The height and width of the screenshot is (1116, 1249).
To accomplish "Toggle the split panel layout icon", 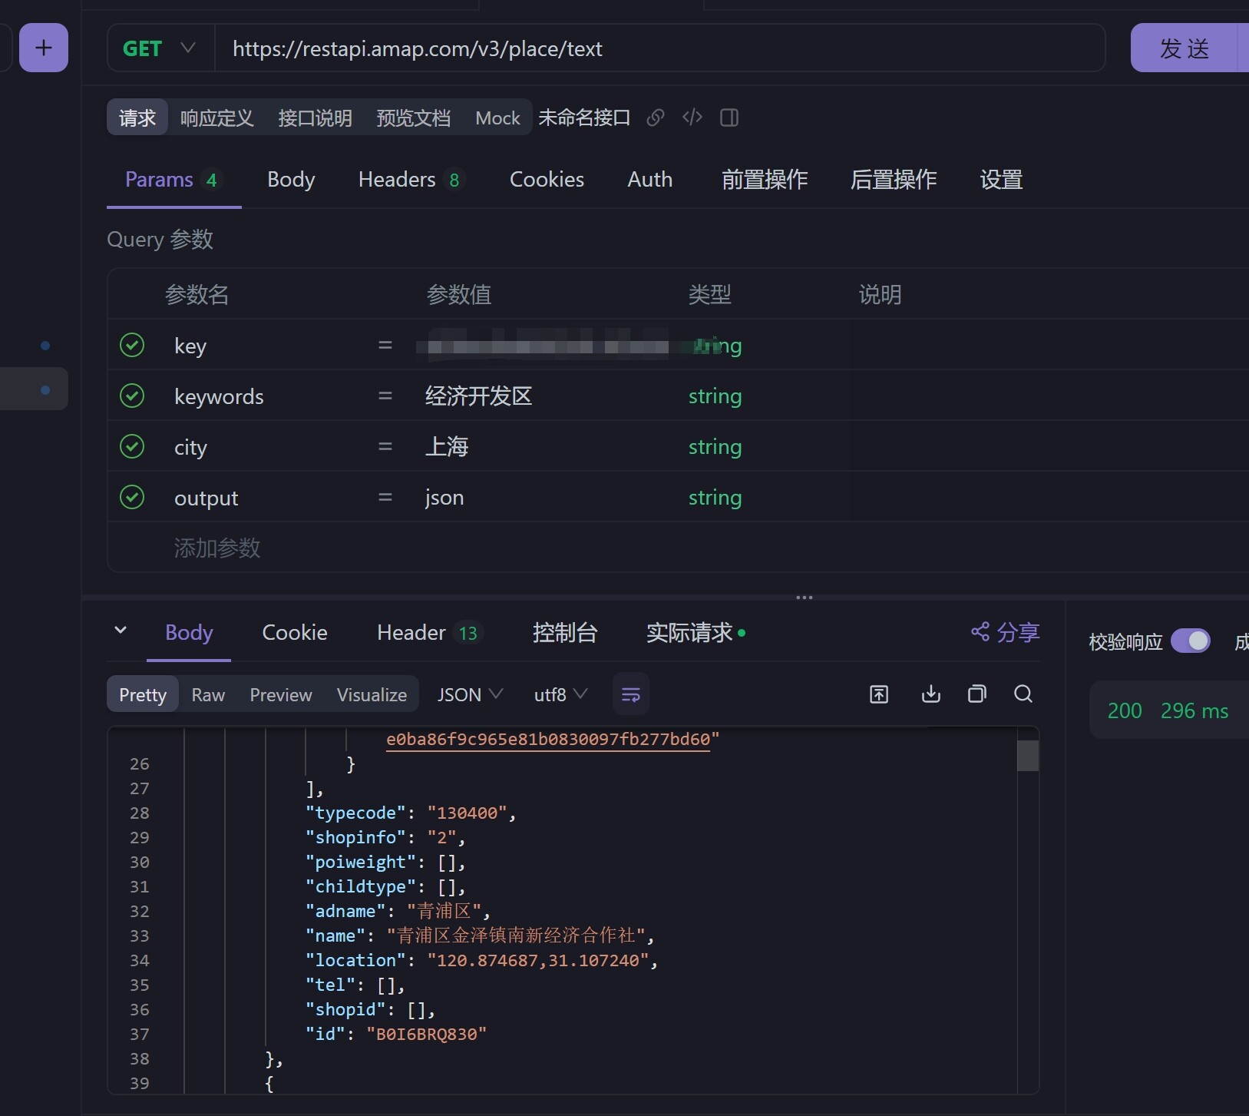I will pos(729,118).
